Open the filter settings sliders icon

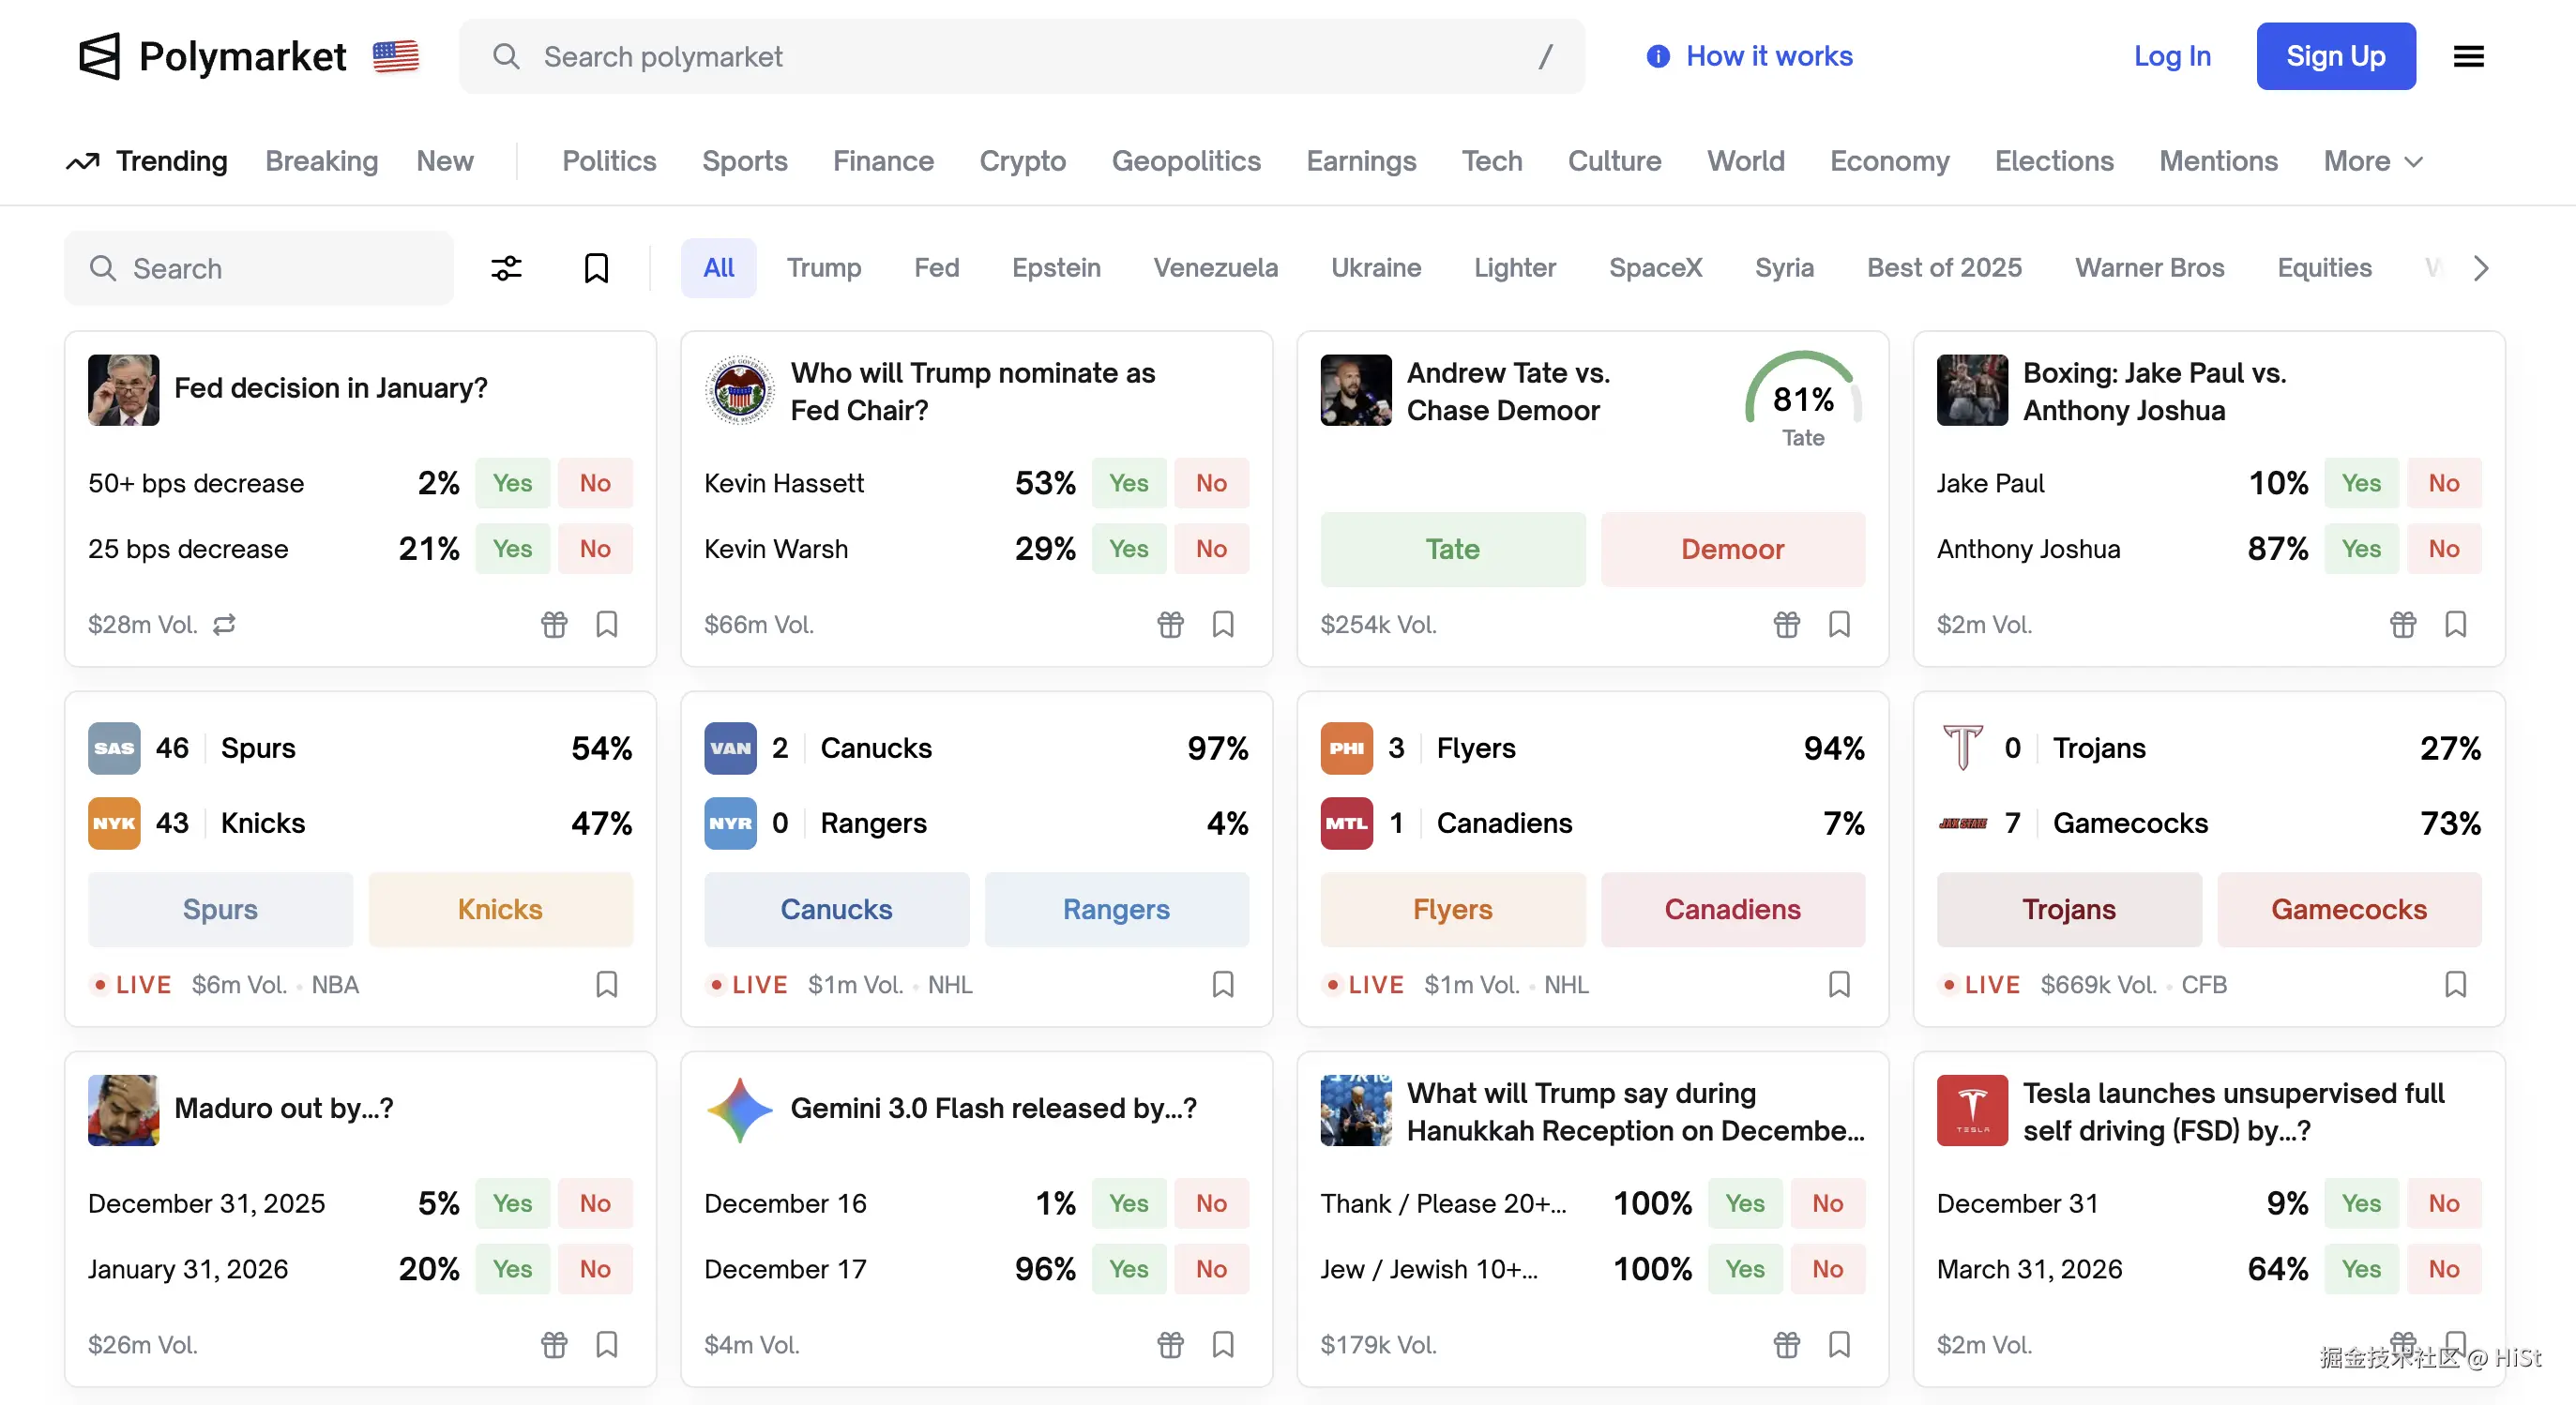point(506,268)
